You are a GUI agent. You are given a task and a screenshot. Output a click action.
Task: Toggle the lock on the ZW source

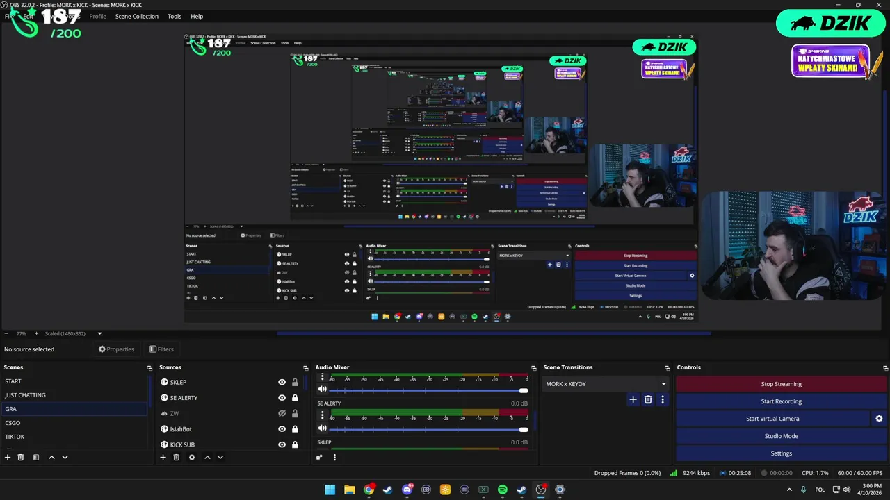tap(295, 413)
